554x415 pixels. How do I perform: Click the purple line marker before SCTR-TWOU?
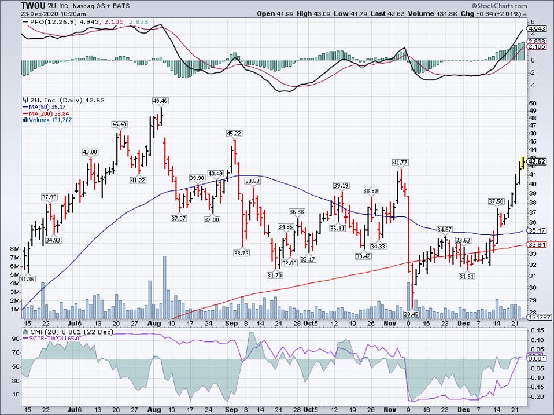coord(25,338)
